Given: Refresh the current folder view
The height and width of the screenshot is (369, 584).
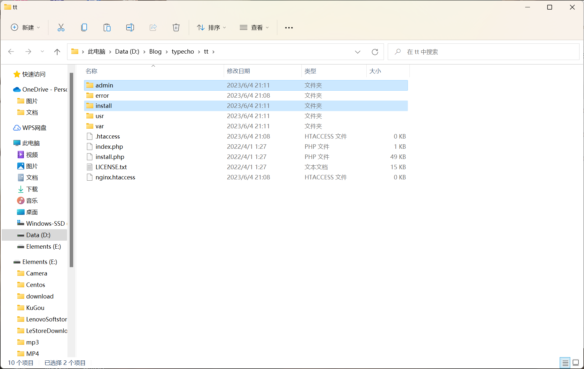Looking at the screenshot, I should [x=375, y=52].
